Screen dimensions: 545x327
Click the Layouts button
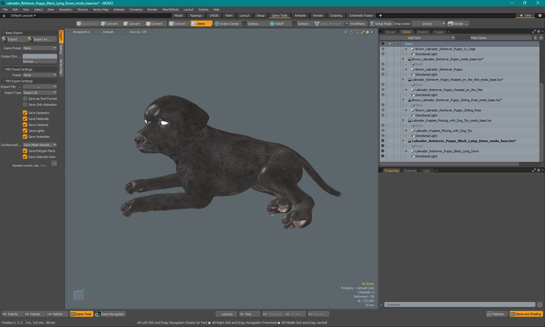click(227, 314)
